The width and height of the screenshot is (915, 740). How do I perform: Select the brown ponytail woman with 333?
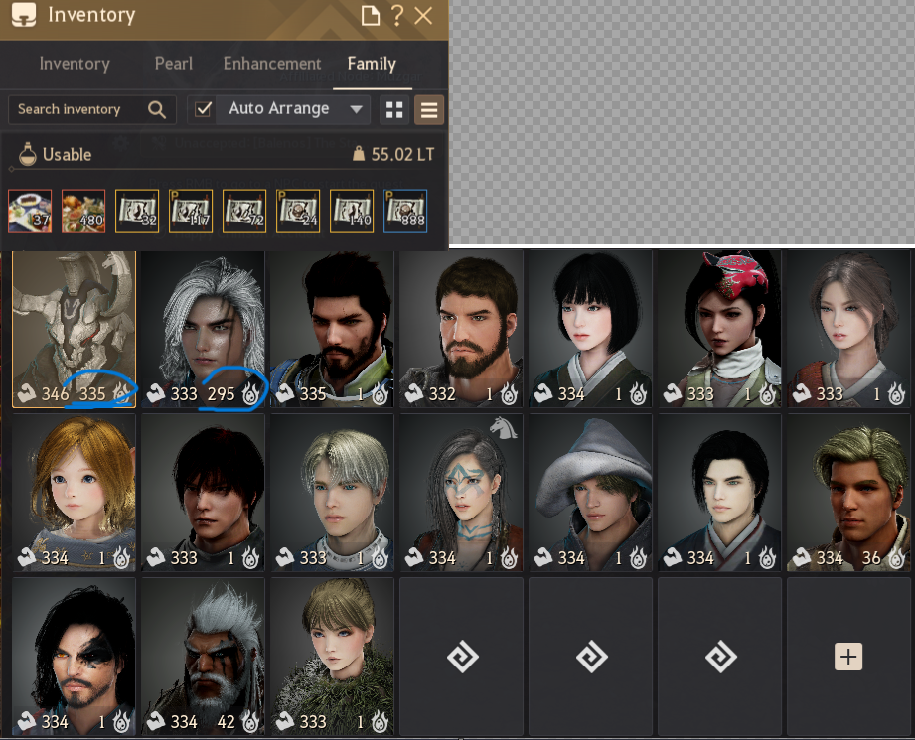pyautogui.click(x=849, y=329)
